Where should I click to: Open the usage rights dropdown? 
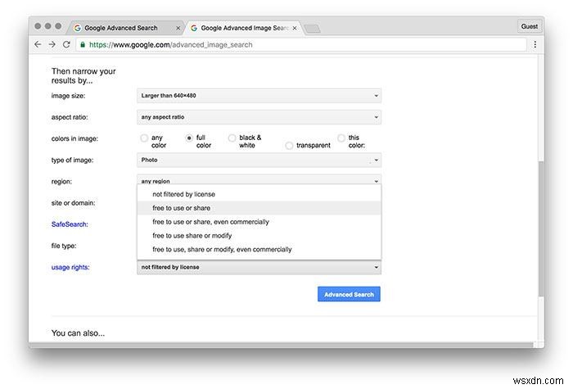tap(259, 267)
